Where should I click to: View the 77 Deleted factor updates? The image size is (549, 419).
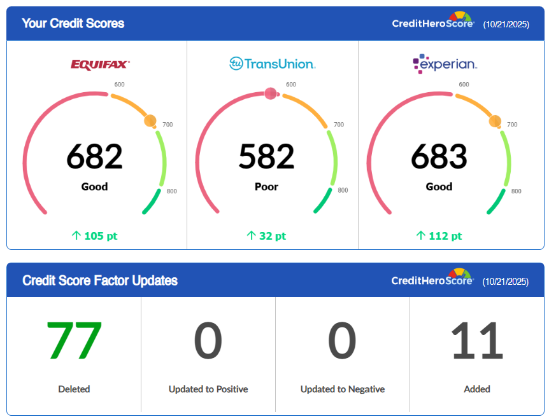(74, 341)
